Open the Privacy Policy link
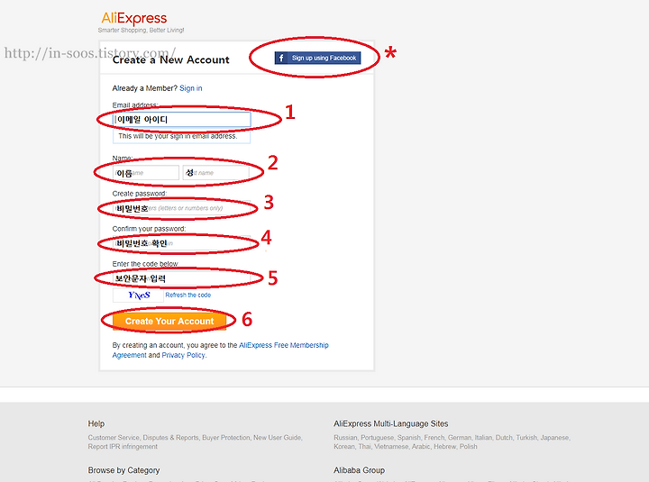The height and width of the screenshot is (482, 649). [x=183, y=355]
